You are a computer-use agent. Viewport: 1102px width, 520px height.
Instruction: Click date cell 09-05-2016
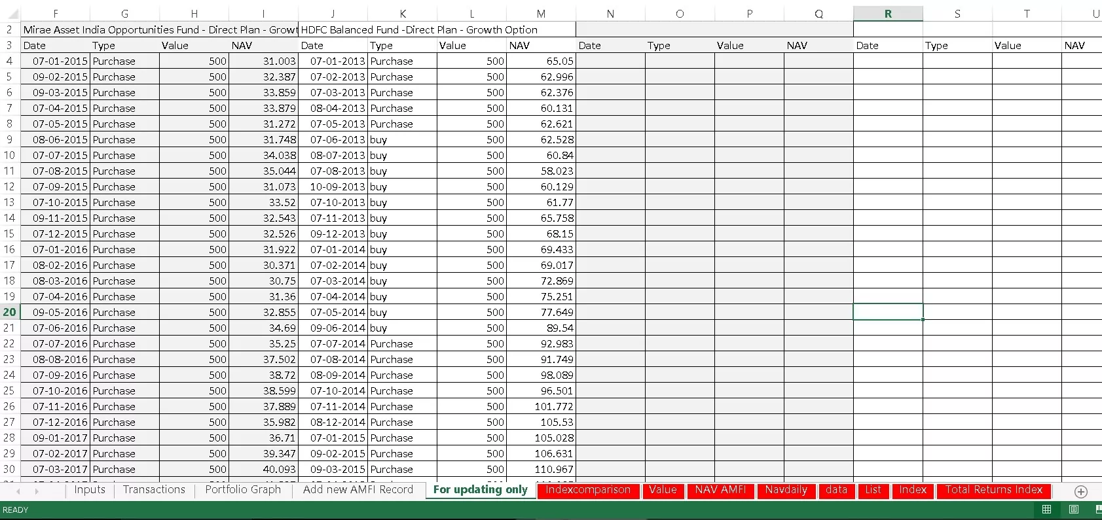55,312
